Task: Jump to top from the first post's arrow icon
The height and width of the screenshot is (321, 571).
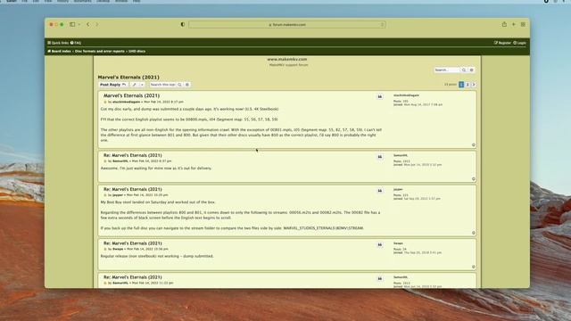Action: [474, 144]
